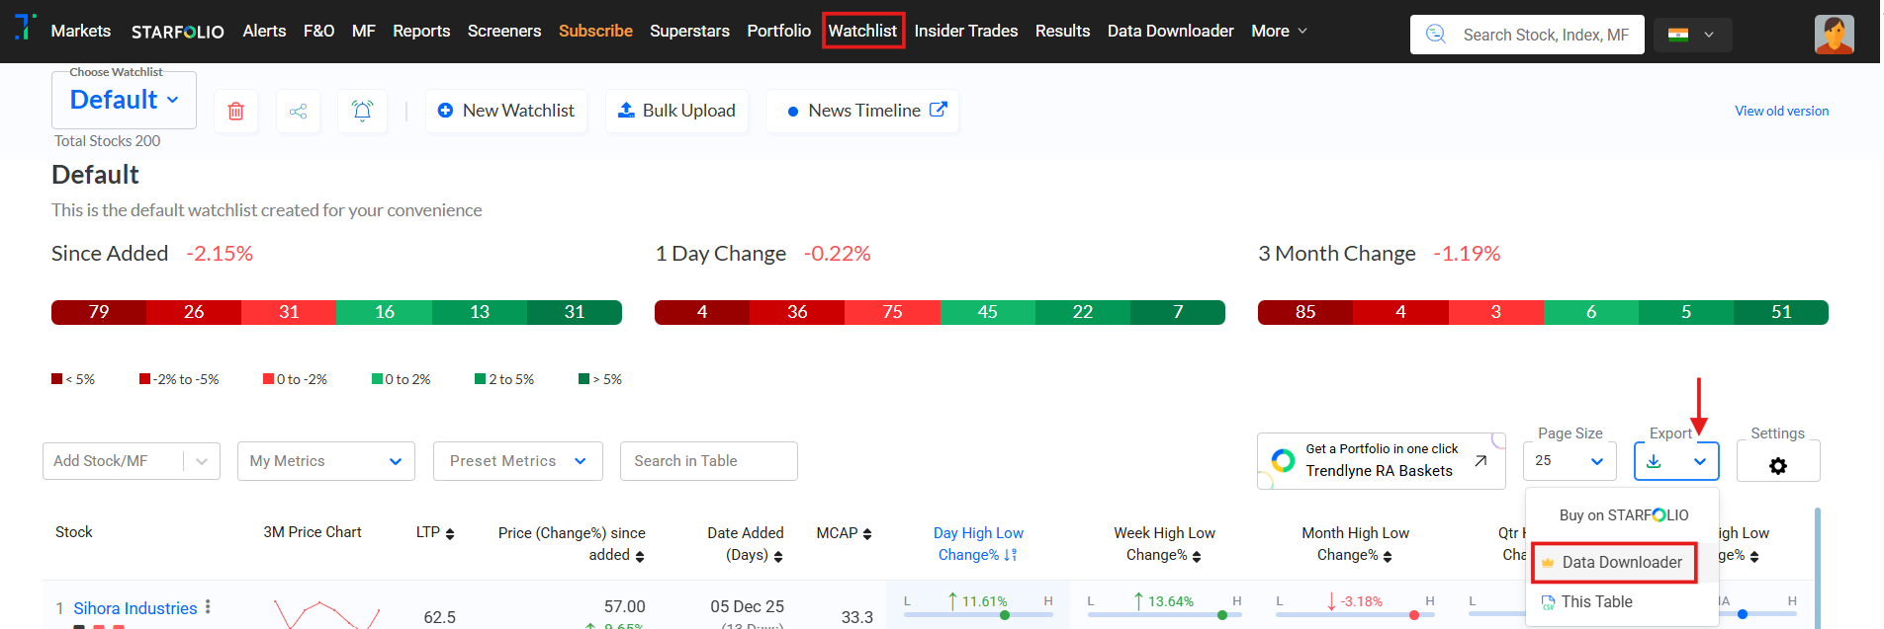Screen dimensions: 1884x629
Task: Click the upload icon on Bulk Upload
Action: pos(626,110)
